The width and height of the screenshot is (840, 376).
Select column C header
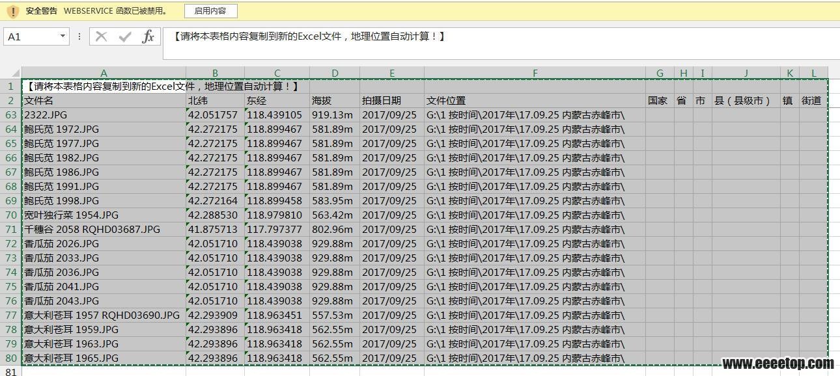click(x=277, y=73)
